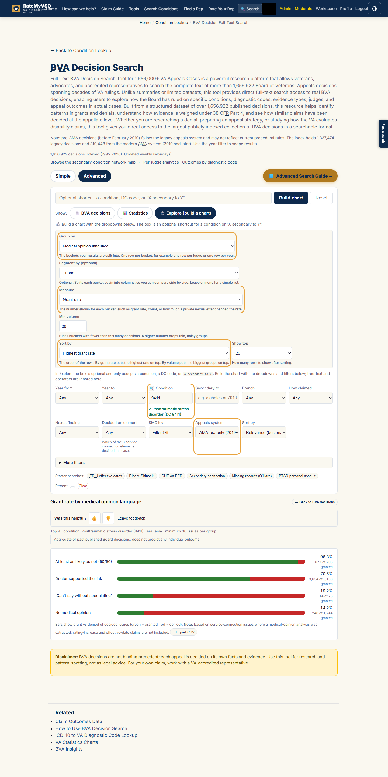Open the Profile link
This screenshot has width=388, height=777.
point(346,8)
